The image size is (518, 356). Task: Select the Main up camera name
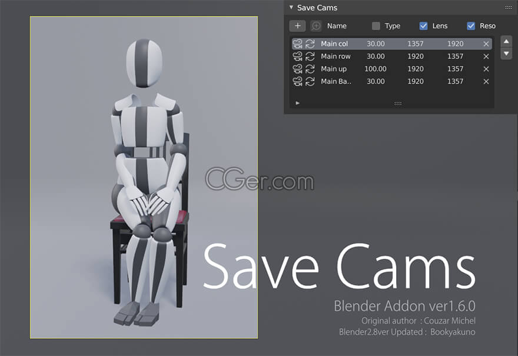click(x=334, y=69)
